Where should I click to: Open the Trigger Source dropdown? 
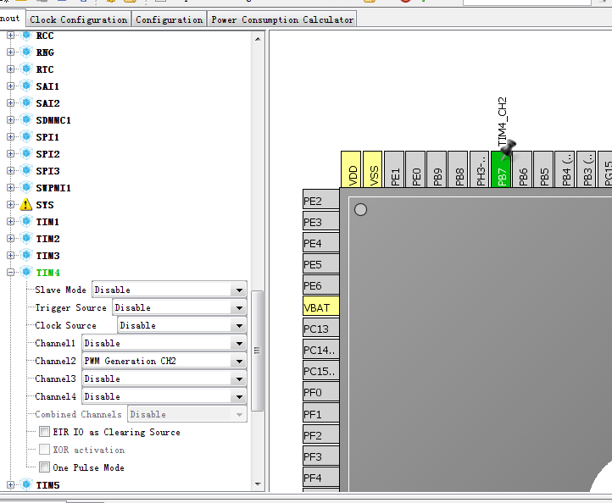click(180, 307)
